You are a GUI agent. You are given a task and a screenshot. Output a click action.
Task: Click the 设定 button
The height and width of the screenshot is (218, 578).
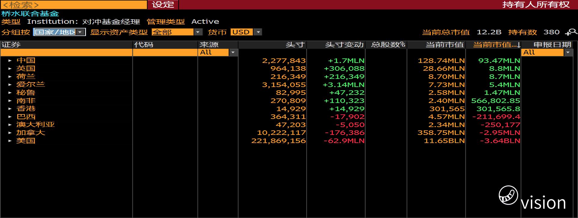tap(163, 5)
